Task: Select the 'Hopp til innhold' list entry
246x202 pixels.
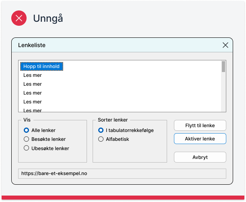Action: click(x=41, y=66)
